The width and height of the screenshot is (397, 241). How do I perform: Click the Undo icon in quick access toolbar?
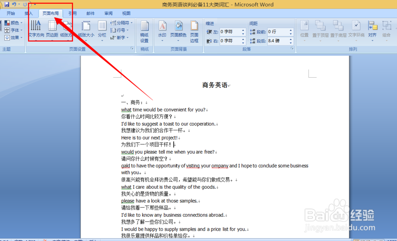(x=14, y=4)
